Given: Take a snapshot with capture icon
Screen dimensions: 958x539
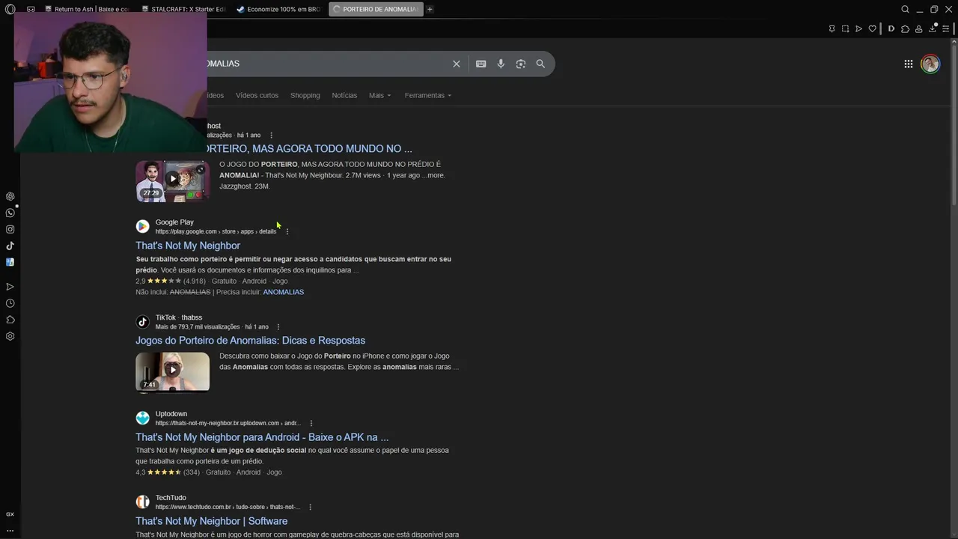Looking at the screenshot, I should click(x=845, y=28).
